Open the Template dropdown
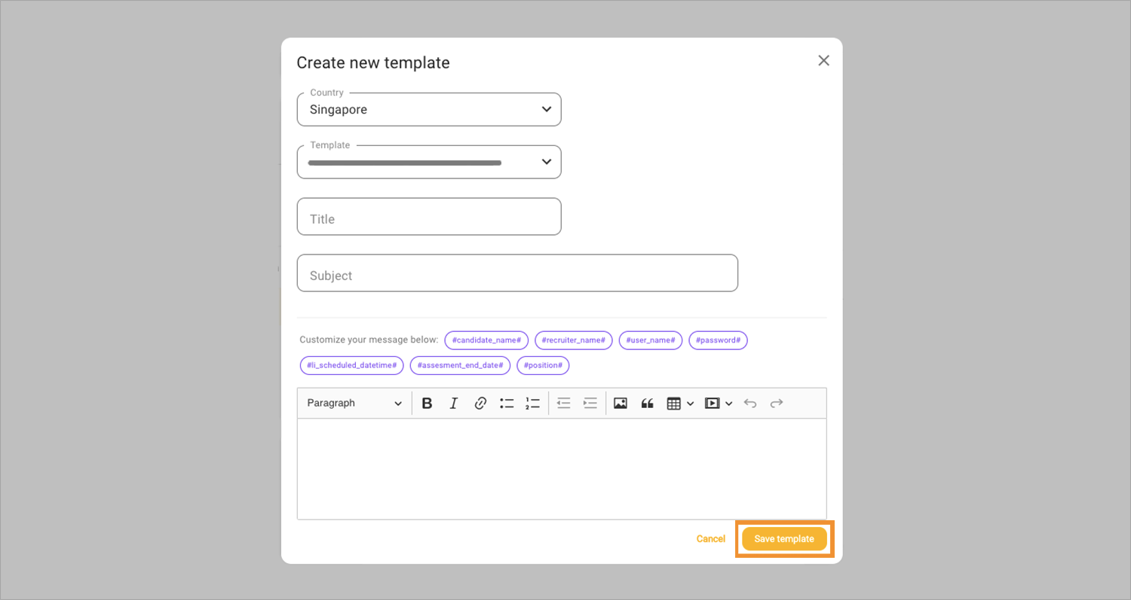Screen dimensions: 1131x600 pyautogui.click(x=429, y=162)
